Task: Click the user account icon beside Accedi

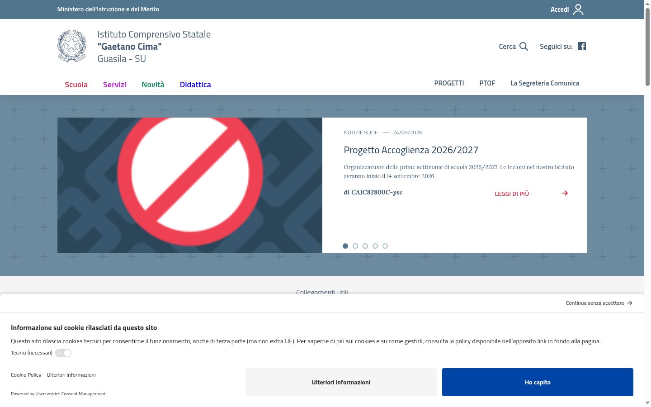Action: pos(578,9)
